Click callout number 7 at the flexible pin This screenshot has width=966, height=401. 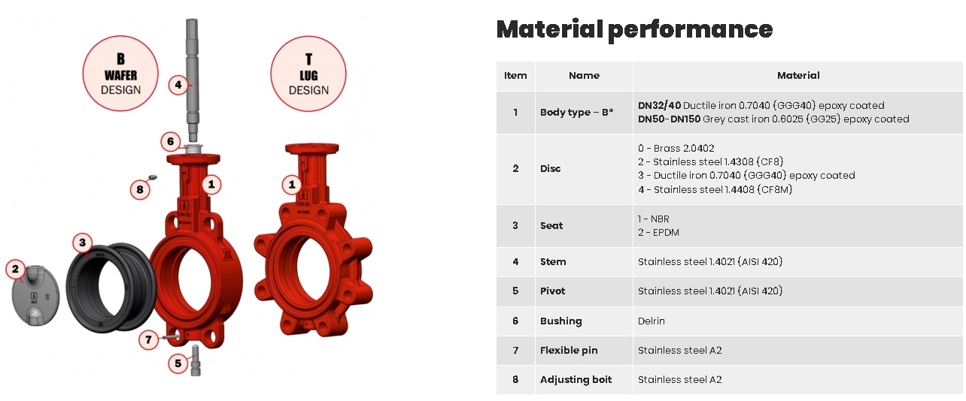[149, 340]
